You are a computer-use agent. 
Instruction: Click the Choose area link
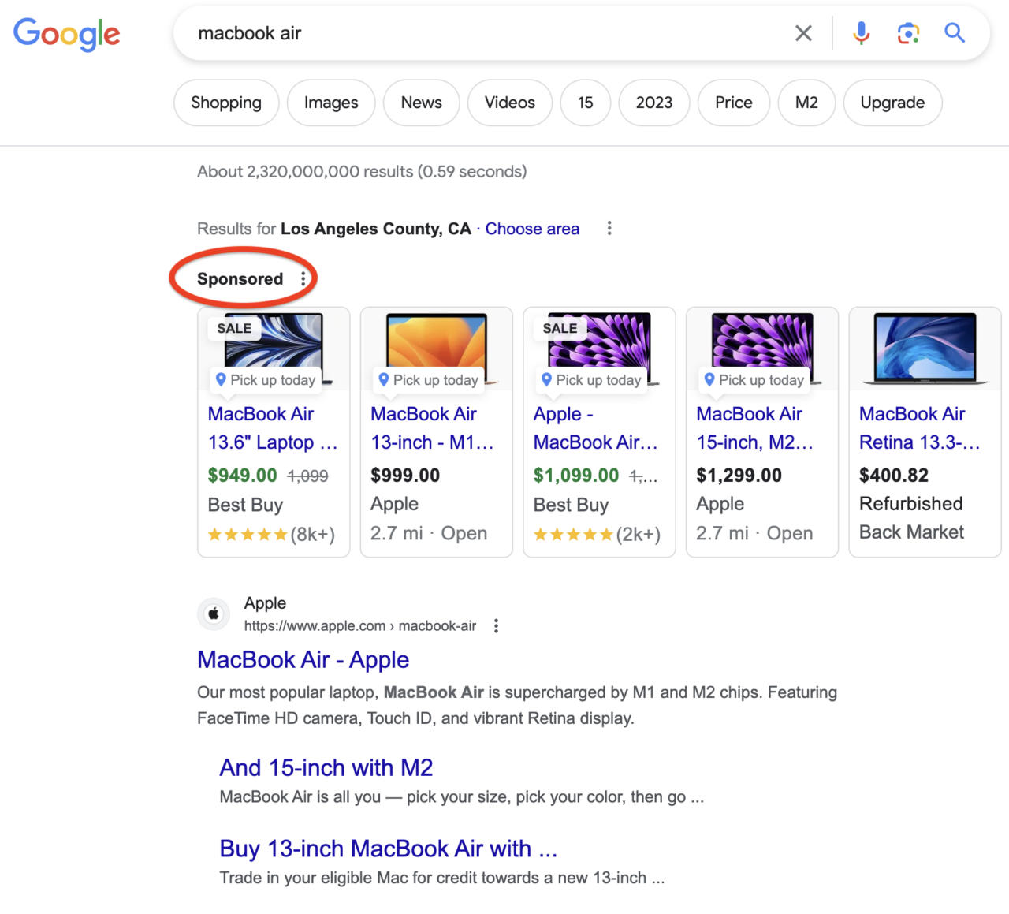point(532,229)
